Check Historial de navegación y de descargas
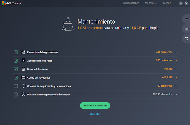This screenshot has height=125, width=190. pyautogui.click(x=16, y=95)
